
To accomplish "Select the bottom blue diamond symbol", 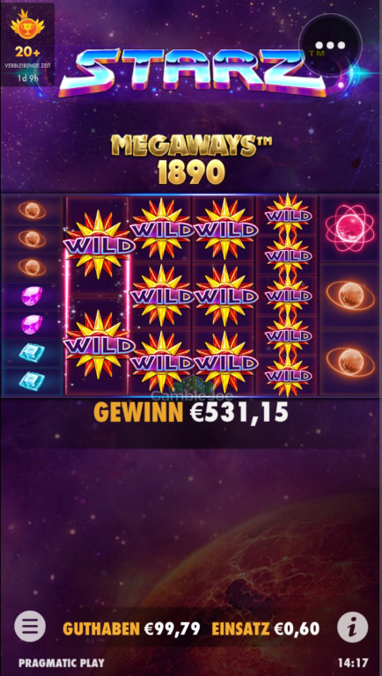I will tap(32, 380).
